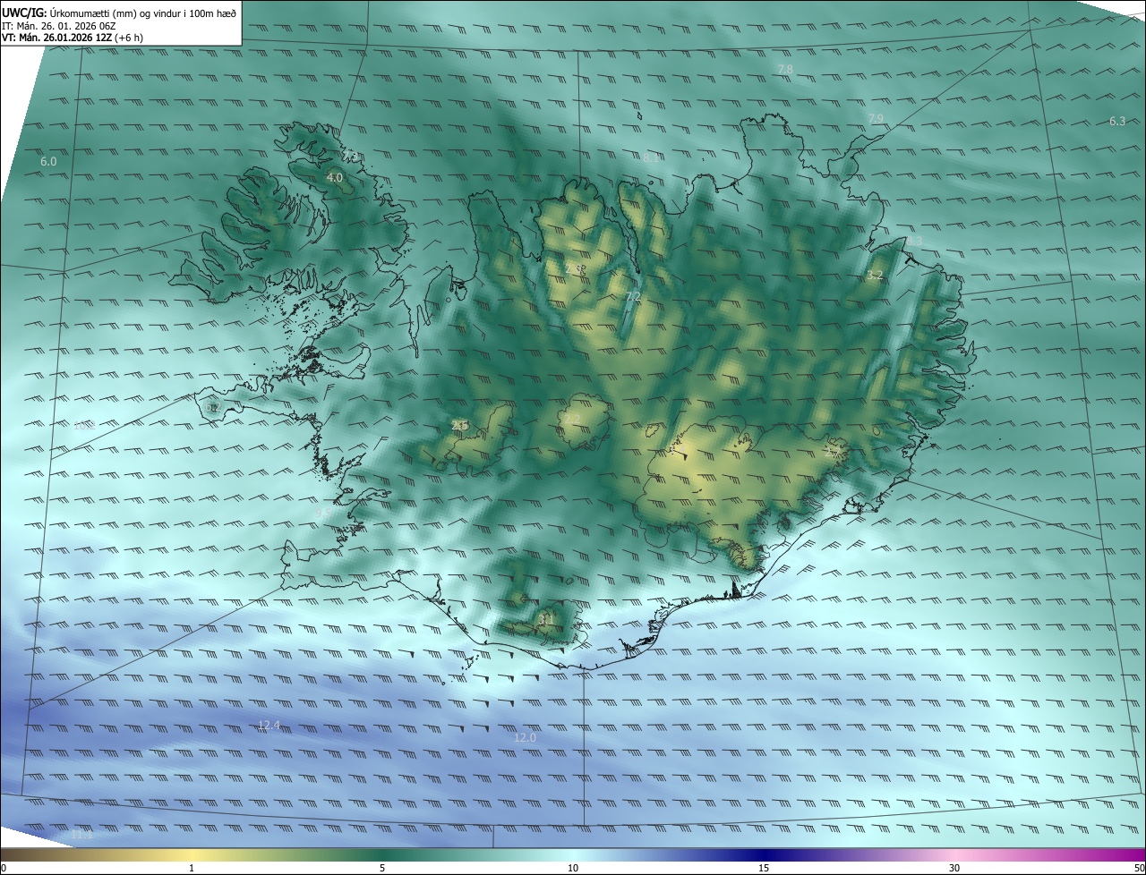Click the "30" label on the color scale
The width and height of the screenshot is (1146, 875).
pos(954,868)
